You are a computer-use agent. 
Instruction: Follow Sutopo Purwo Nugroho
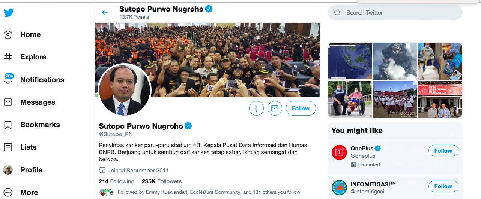coord(301,108)
